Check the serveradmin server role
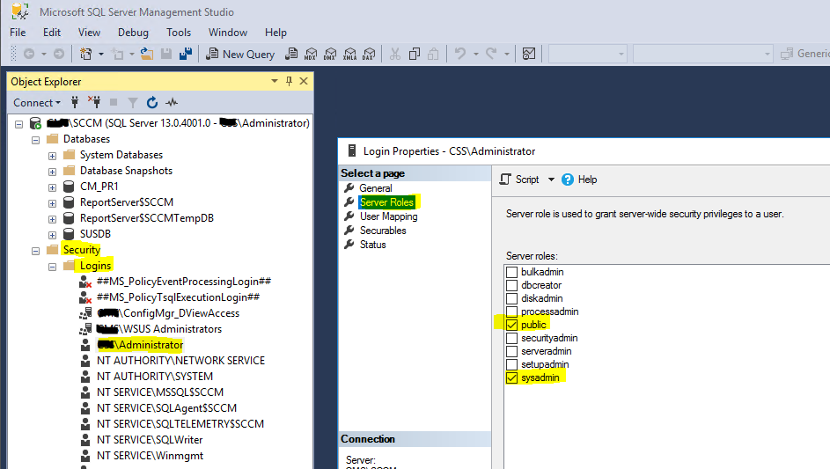Image resolution: width=830 pixels, height=469 pixels. pyautogui.click(x=511, y=351)
